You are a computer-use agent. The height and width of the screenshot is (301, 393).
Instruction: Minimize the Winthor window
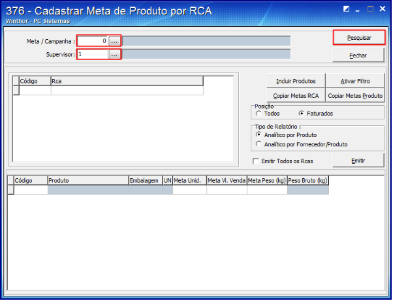point(358,10)
